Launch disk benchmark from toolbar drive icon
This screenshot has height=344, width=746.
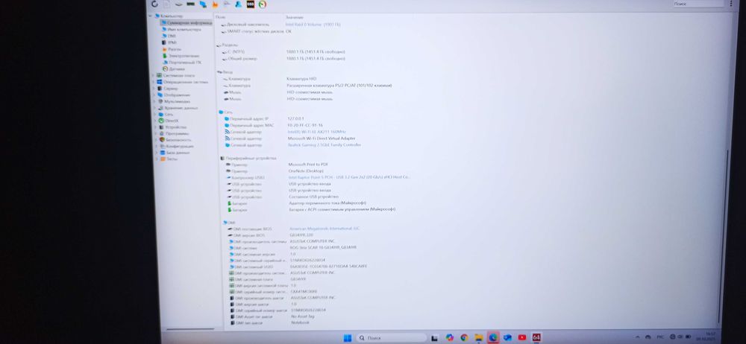coord(179,4)
